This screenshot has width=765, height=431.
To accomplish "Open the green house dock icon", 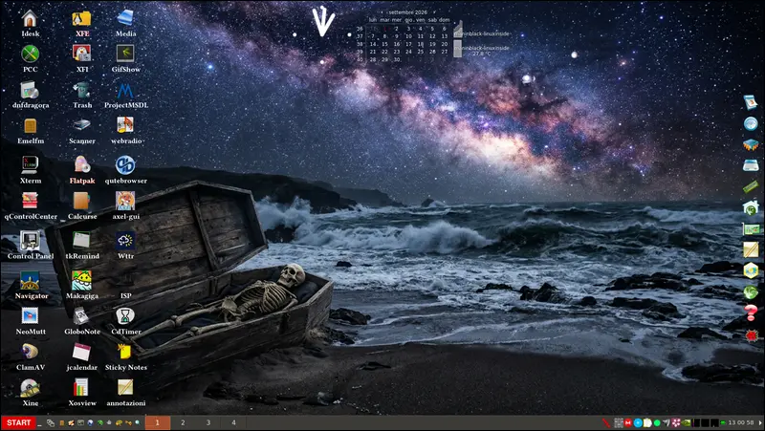I will click(x=751, y=207).
